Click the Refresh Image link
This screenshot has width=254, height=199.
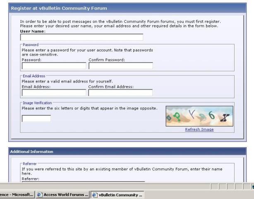pos(199,129)
